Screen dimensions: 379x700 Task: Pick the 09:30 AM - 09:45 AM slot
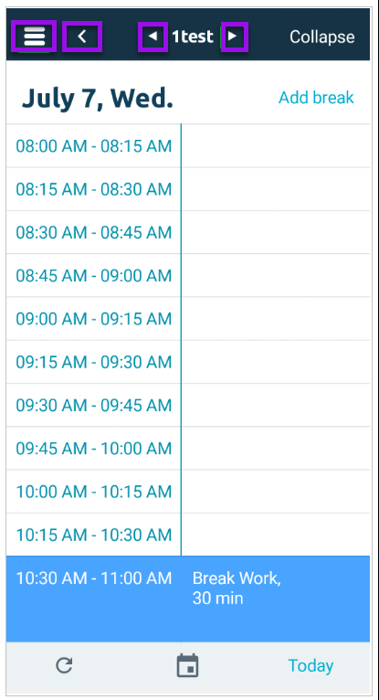(188, 405)
